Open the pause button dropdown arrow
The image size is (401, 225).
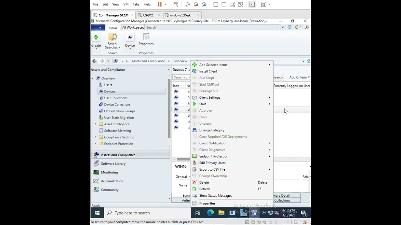pyautogui.click(x=165, y=4)
